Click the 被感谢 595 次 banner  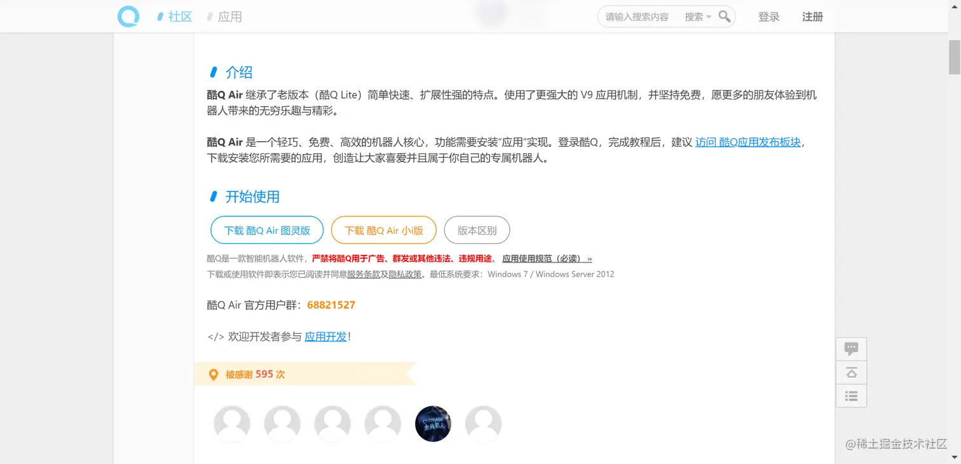coord(306,374)
